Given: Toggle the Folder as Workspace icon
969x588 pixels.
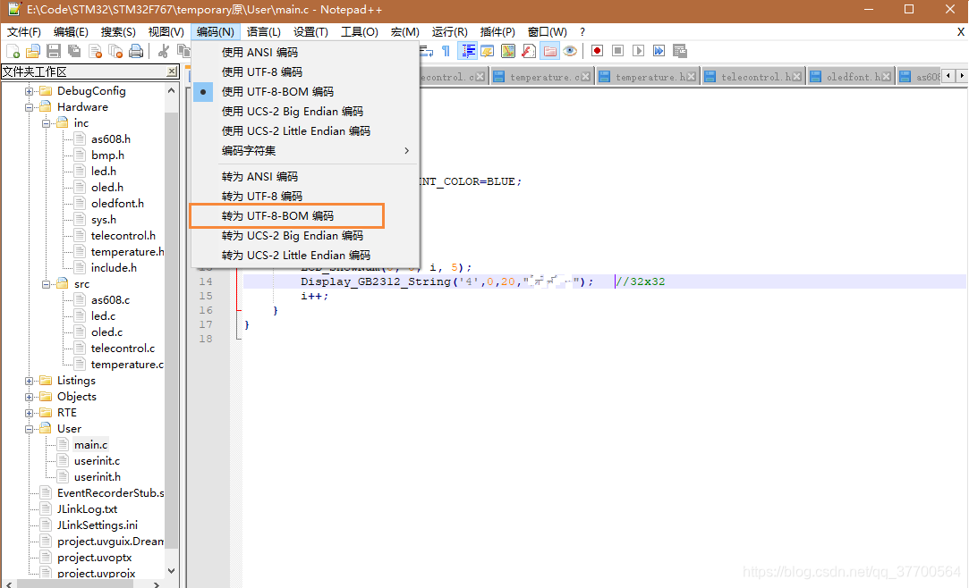Looking at the screenshot, I should click(x=549, y=51).
